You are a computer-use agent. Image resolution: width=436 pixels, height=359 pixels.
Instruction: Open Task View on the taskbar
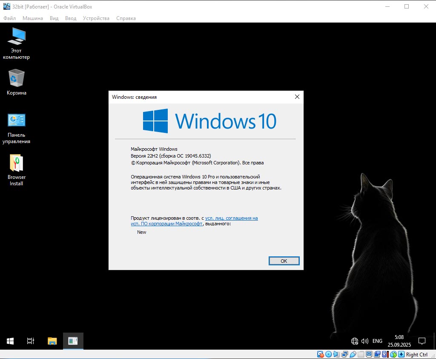[31, 341]
